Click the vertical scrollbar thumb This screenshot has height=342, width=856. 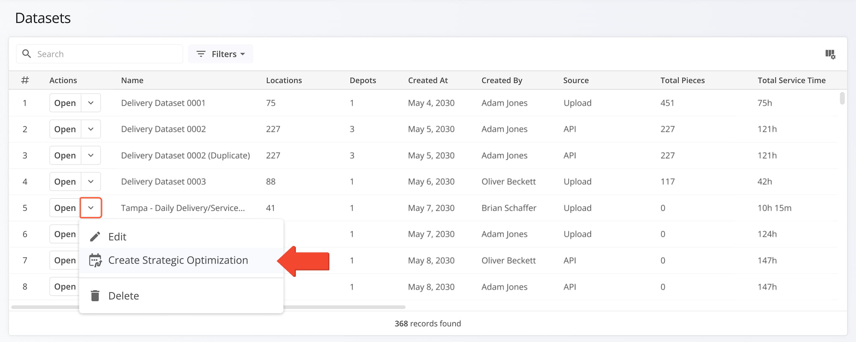pyautogui.click(x=842, y=98)
